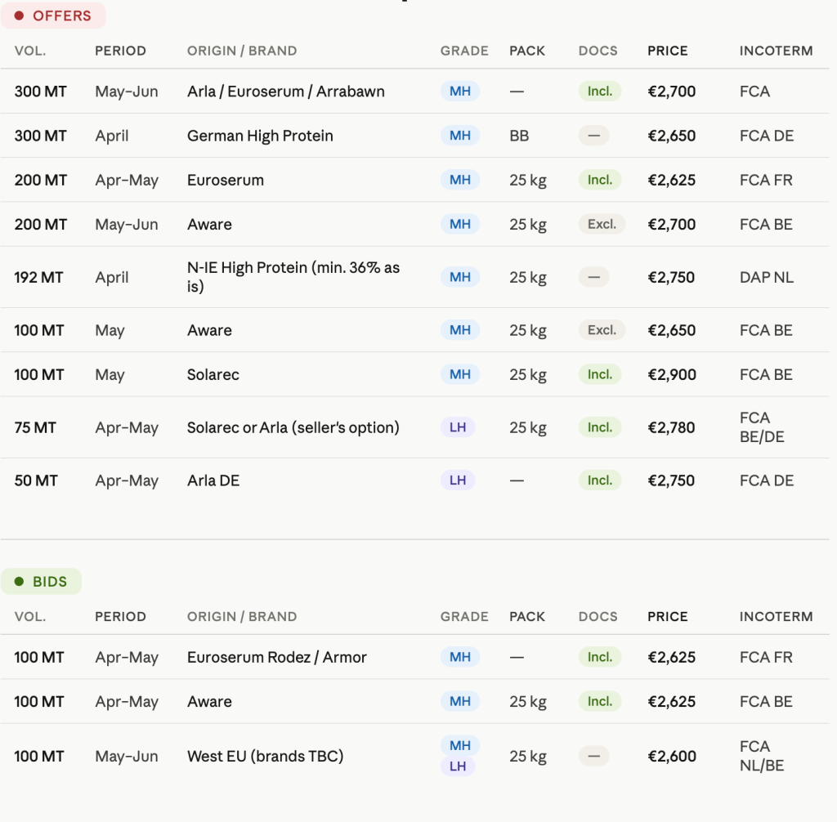The width and height of the screenshot is (837, 822).
Task: Select the Arla / Euroserum / Arrabawn offer
Action: [414, 92]
